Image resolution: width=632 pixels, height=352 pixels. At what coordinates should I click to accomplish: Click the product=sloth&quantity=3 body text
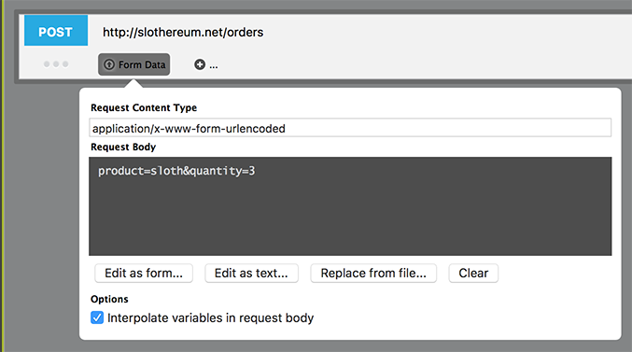pyautogui.click(x=176, y=171)
